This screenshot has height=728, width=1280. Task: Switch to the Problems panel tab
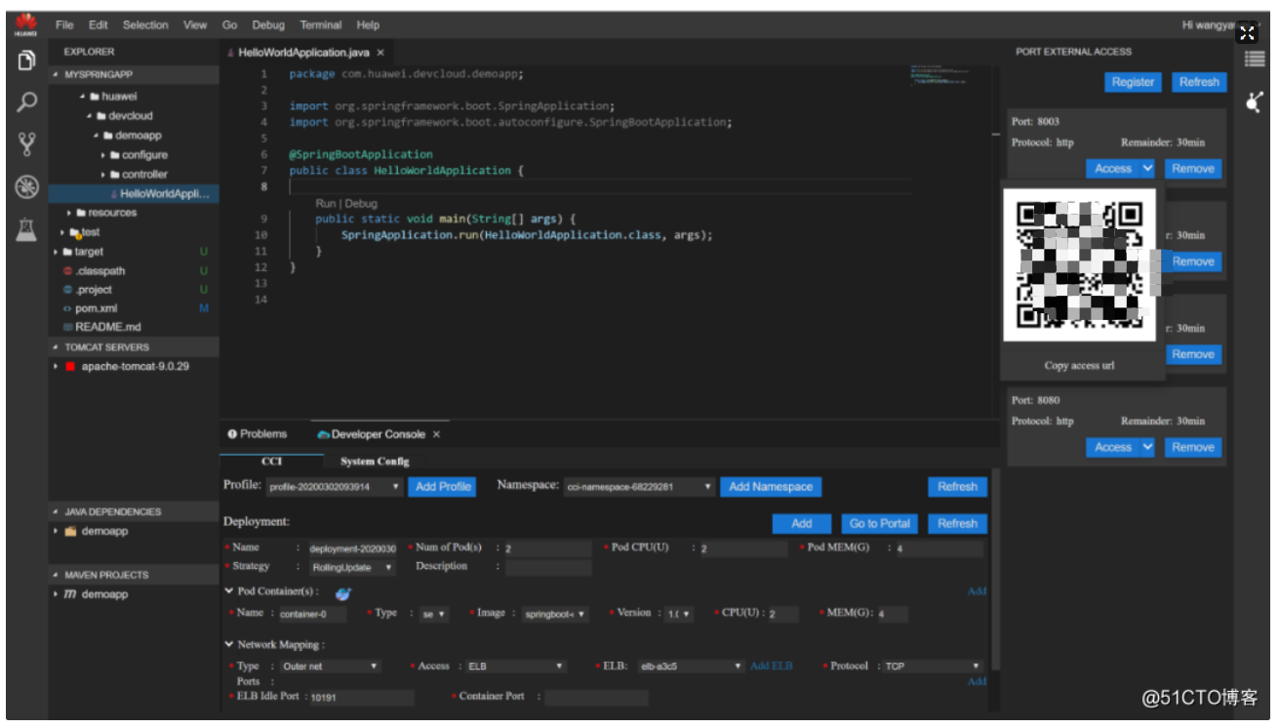[258, 434]
